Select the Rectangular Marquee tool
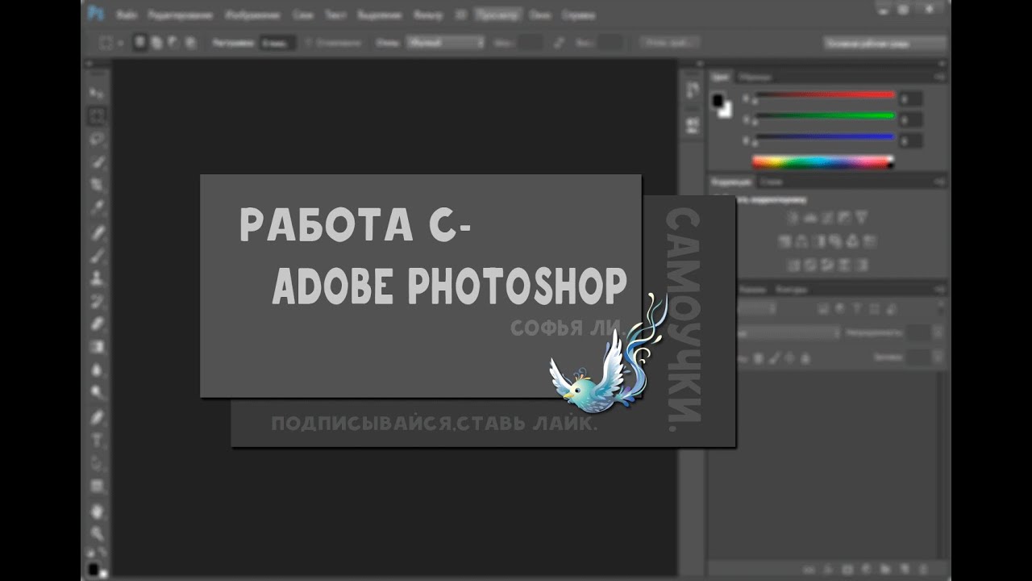The image size is (1032, 581). pos(97,116)
